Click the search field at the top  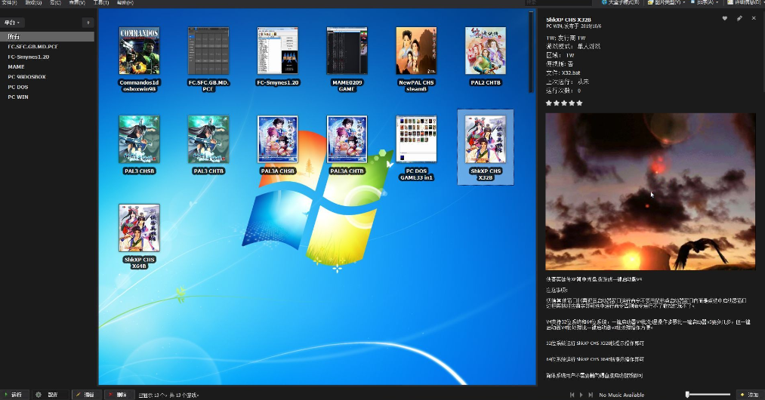point(558,2)
